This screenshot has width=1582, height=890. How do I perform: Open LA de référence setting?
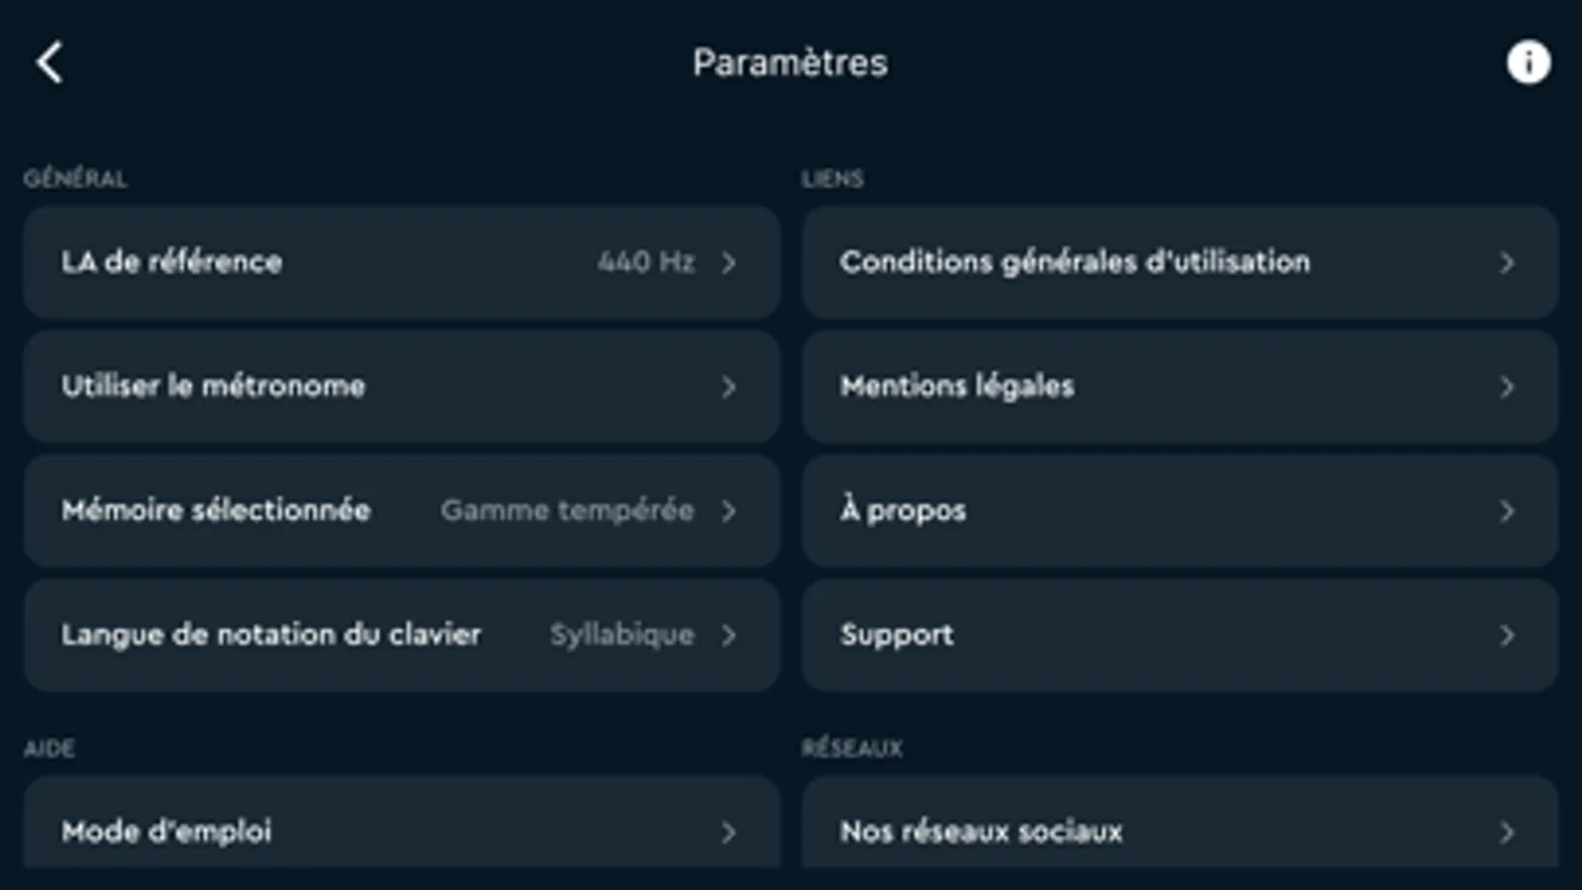point(172,262)
